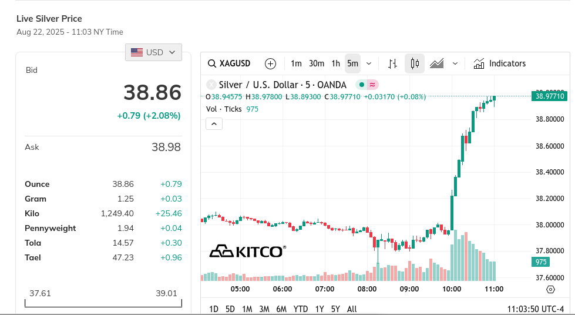Click the bid price 38.86
The height and width of the screenshot is (315, 575).
[x=152, y=92]
